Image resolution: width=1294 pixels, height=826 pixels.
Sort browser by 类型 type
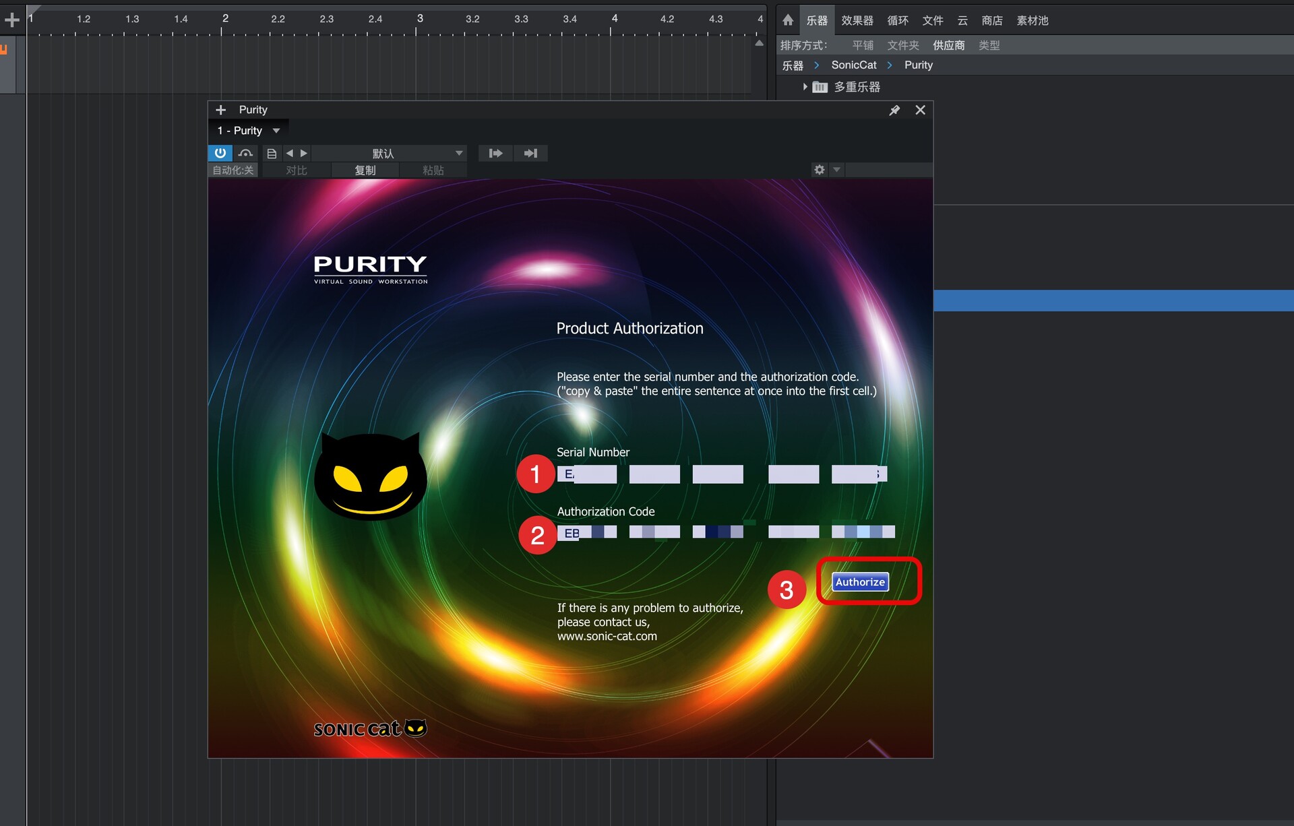coord(989,45)
